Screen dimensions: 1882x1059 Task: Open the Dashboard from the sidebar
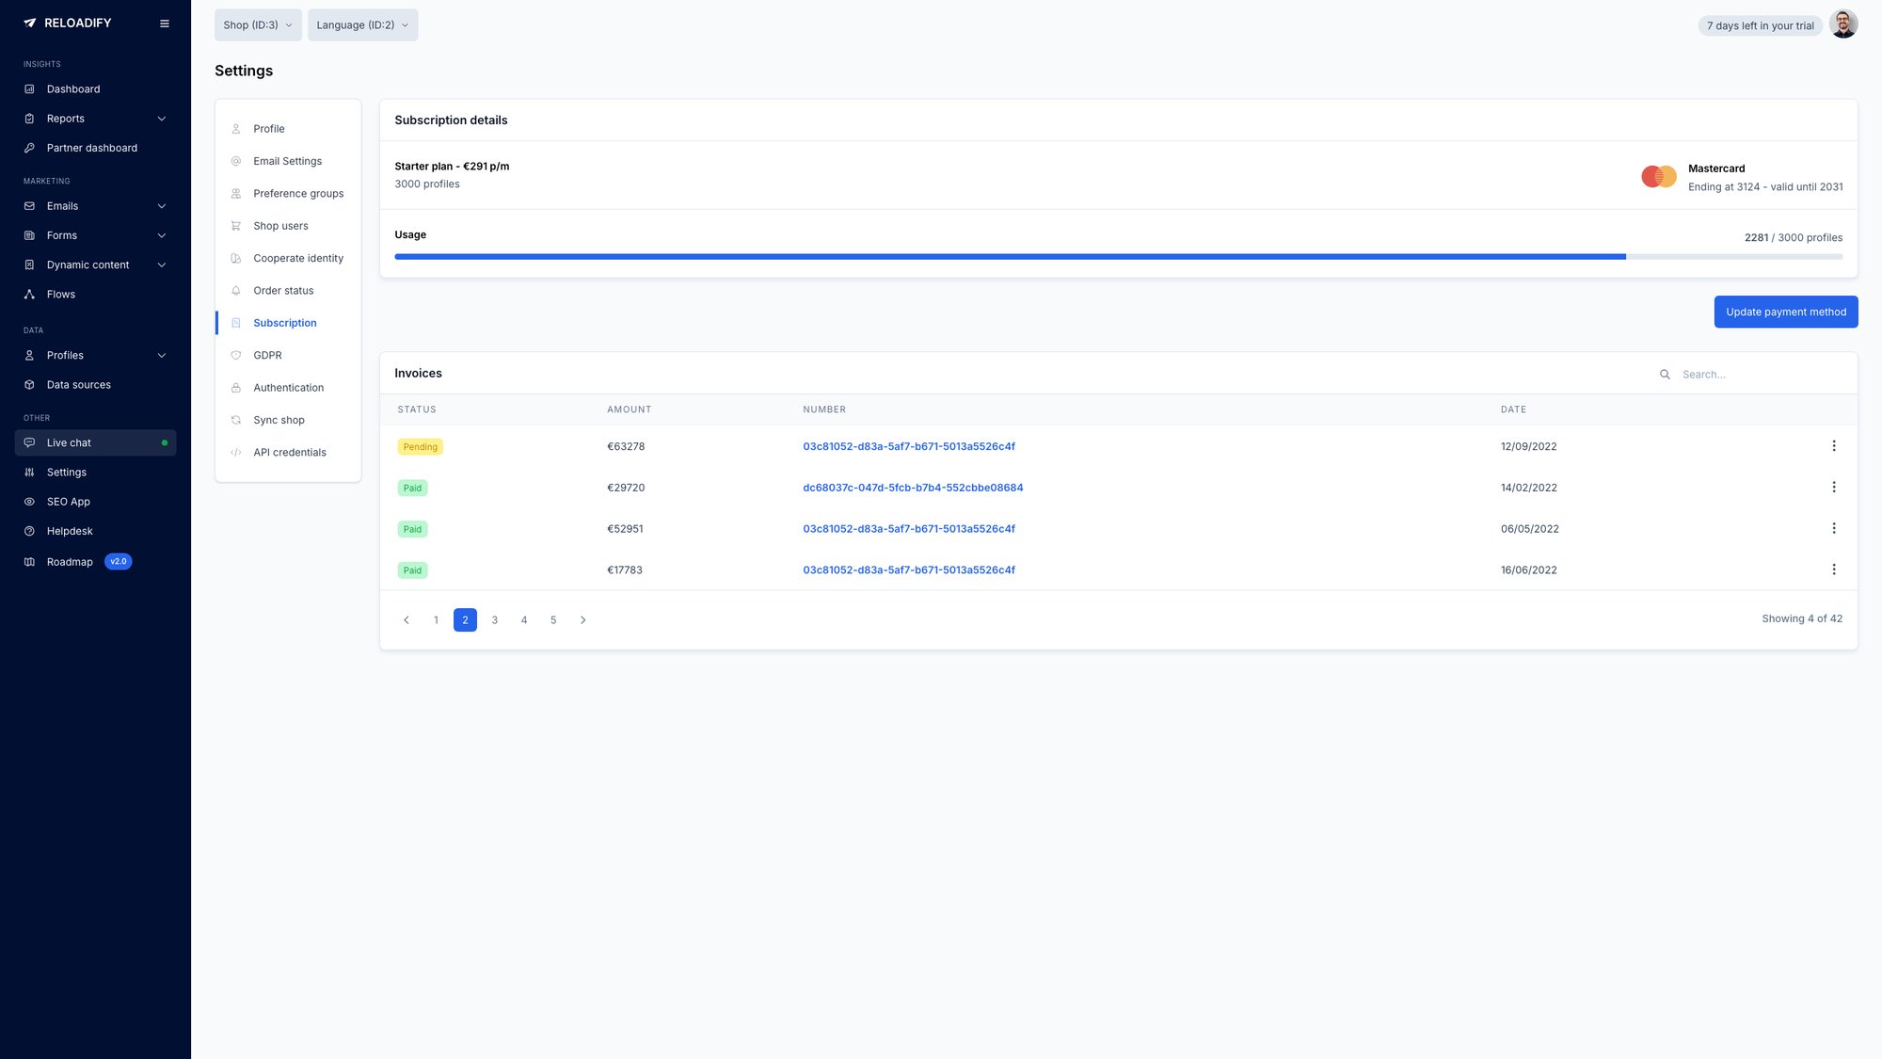[x=72, y=88]
